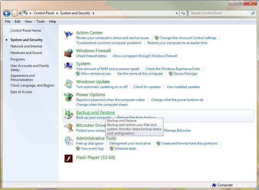The image size is (259, 190).
Task: Click Review your computer's status and resolve issues
Action: [x=113, y=38]
